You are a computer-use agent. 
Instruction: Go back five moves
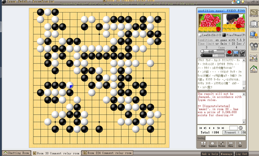(205, 128)
